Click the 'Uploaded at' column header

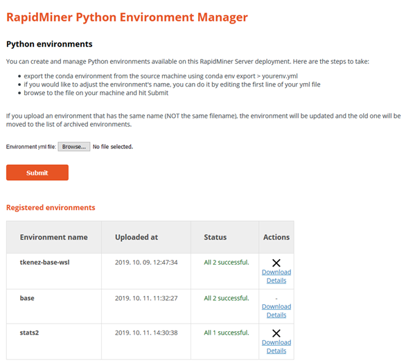point(146,237)
